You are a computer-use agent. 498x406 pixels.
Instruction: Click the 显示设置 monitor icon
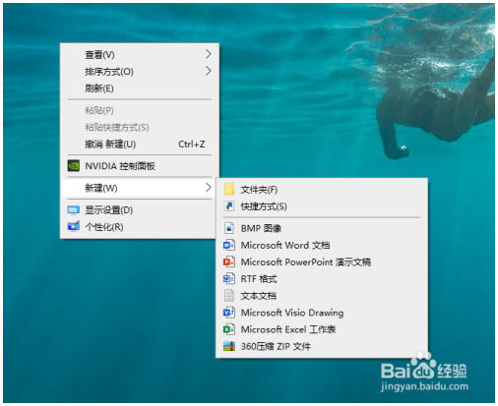coord(74,209)
